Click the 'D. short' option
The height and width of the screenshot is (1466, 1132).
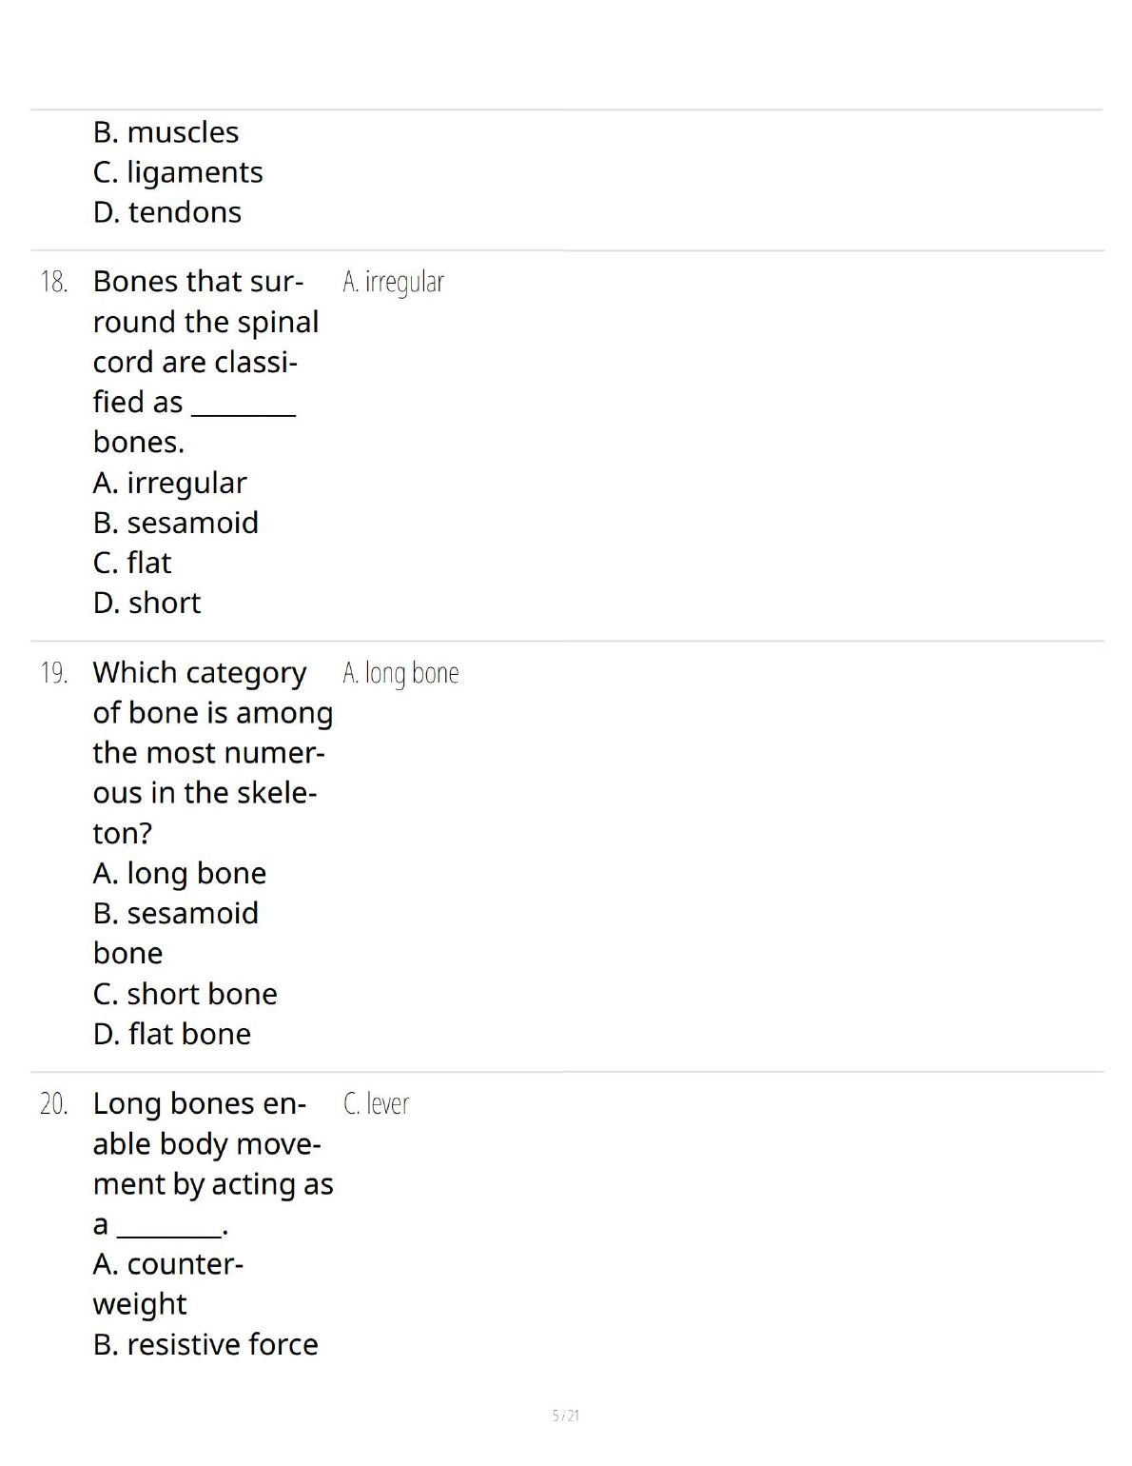point(147,603)
